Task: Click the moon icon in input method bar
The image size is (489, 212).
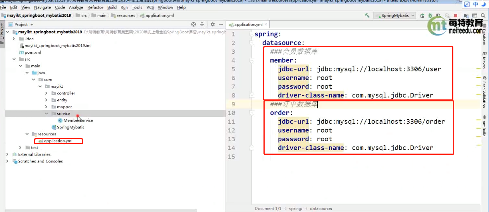Action: point(484,4)
